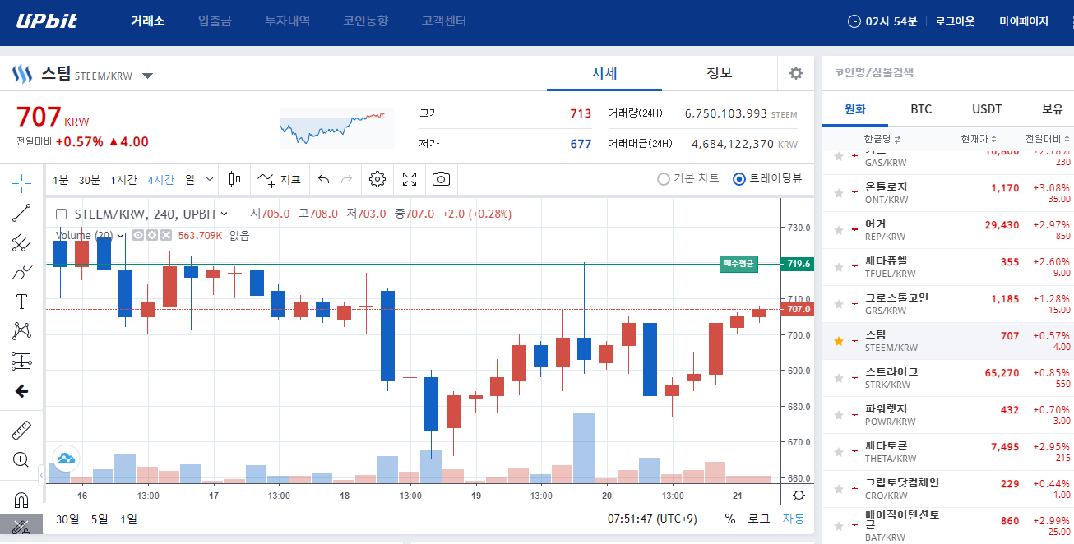Toggle favorite star for 온톨로지 ONT/KRW
Viewport: 1074px width, 544px height.
click(839, 193)
